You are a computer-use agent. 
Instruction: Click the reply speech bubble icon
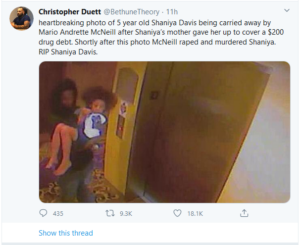click(43, 213)
